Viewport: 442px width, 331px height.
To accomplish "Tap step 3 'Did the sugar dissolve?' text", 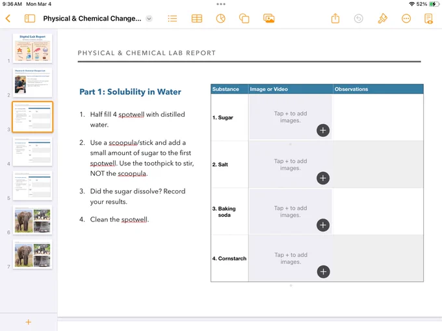I will point(138,197).
